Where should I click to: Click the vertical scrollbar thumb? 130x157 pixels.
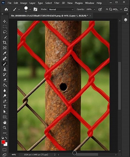click(x=119, y=86)
